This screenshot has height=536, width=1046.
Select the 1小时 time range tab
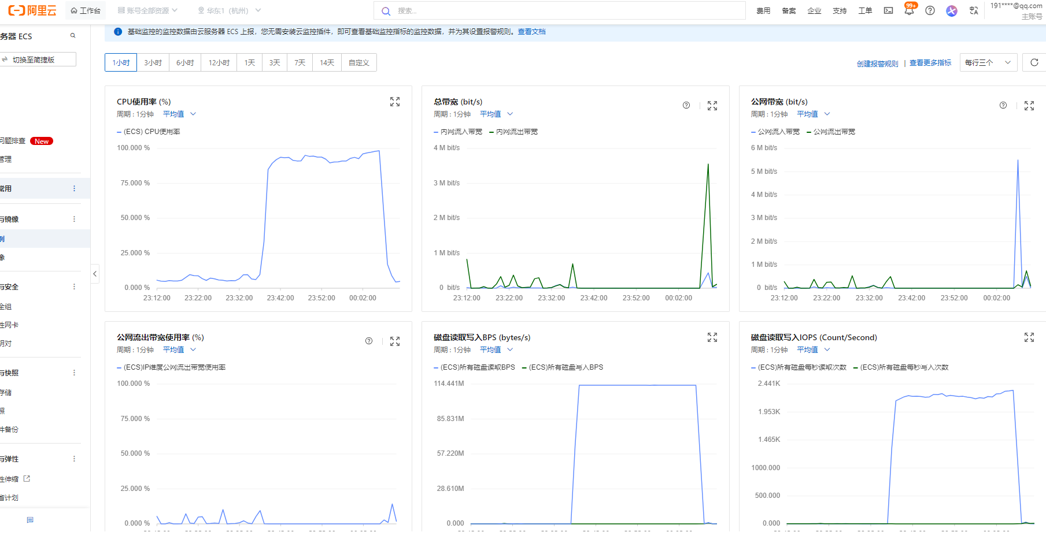pos(121,62)
